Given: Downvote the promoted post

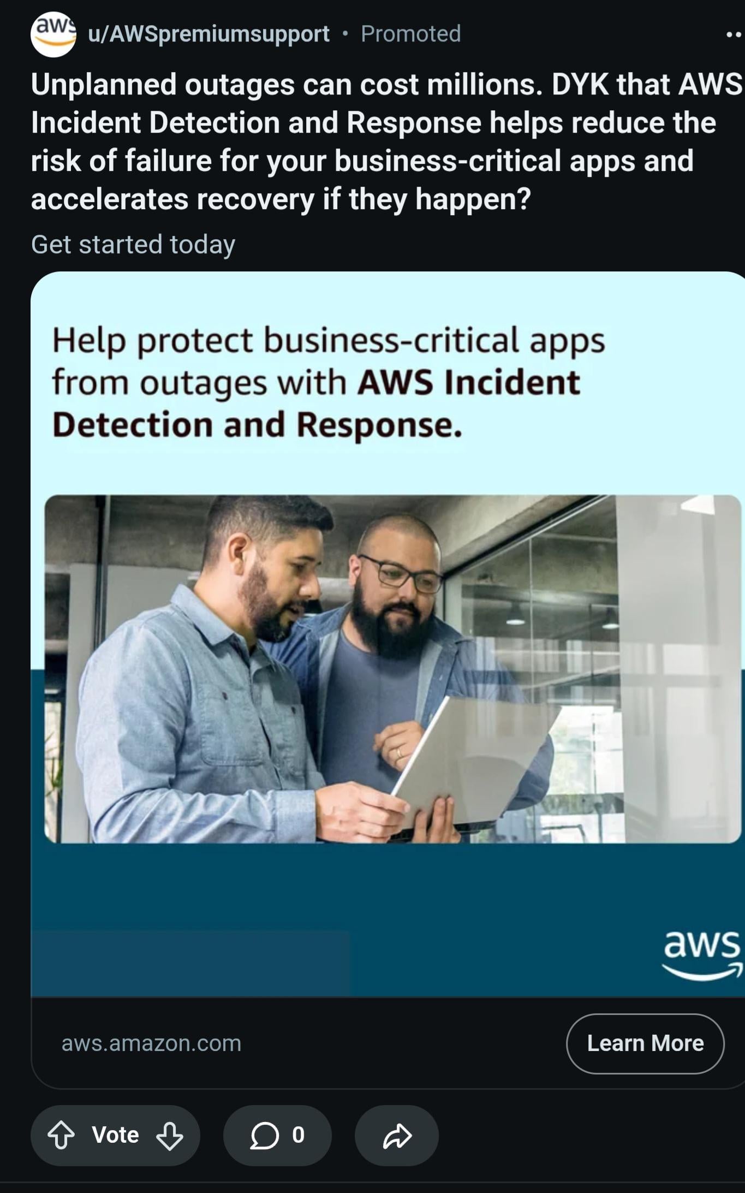Looking at the screenshot, I should point(170,1136).
